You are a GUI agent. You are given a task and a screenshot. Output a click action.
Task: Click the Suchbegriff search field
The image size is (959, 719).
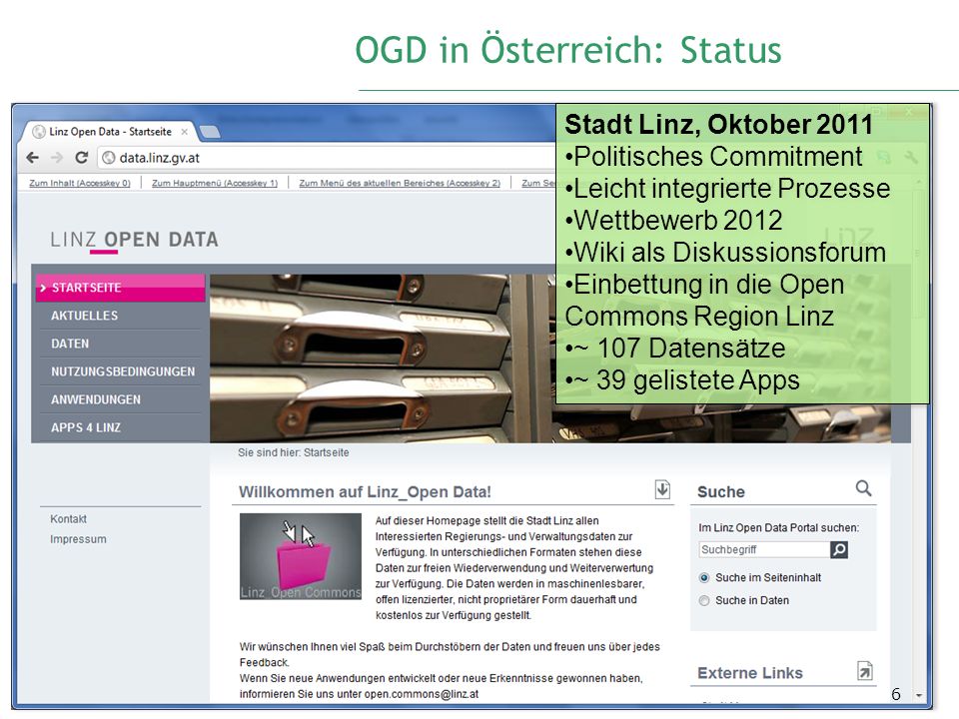tap(764, 549)
